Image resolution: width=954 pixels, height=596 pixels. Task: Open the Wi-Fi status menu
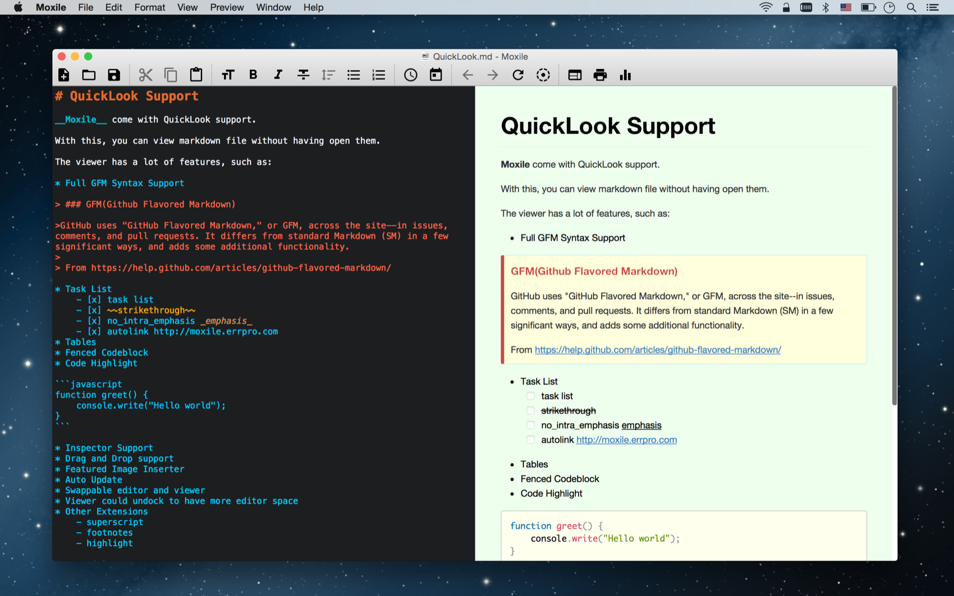pos(765,7)
